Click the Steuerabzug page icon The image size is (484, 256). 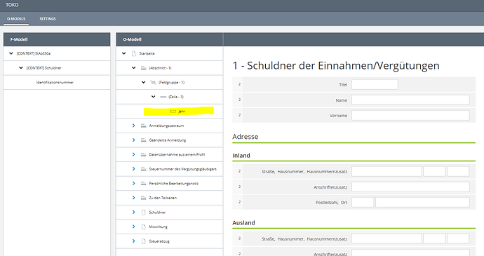(143, 241)
